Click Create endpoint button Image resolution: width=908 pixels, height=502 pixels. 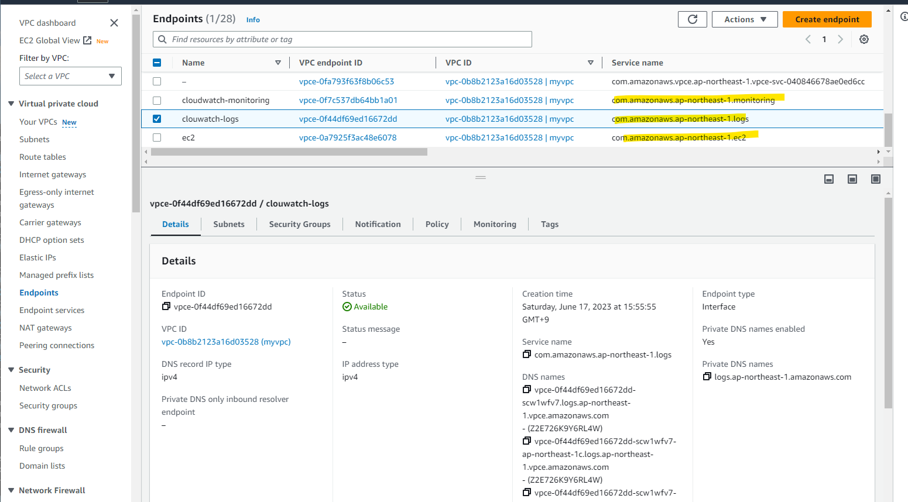click(x=827, y=19)
